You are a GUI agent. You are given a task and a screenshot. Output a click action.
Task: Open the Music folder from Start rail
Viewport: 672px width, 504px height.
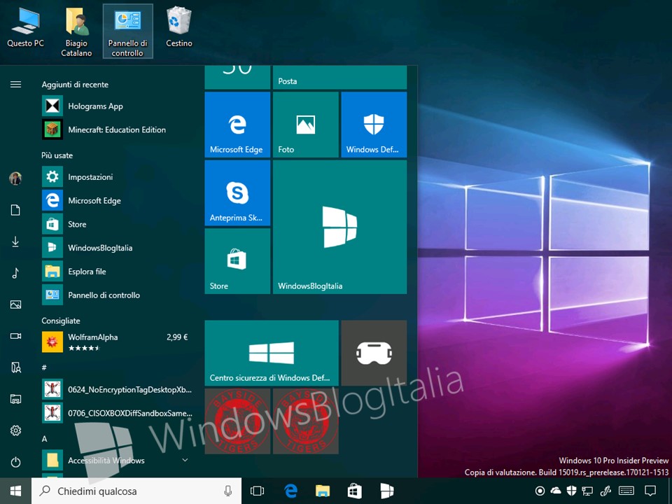tap(16, 273)
